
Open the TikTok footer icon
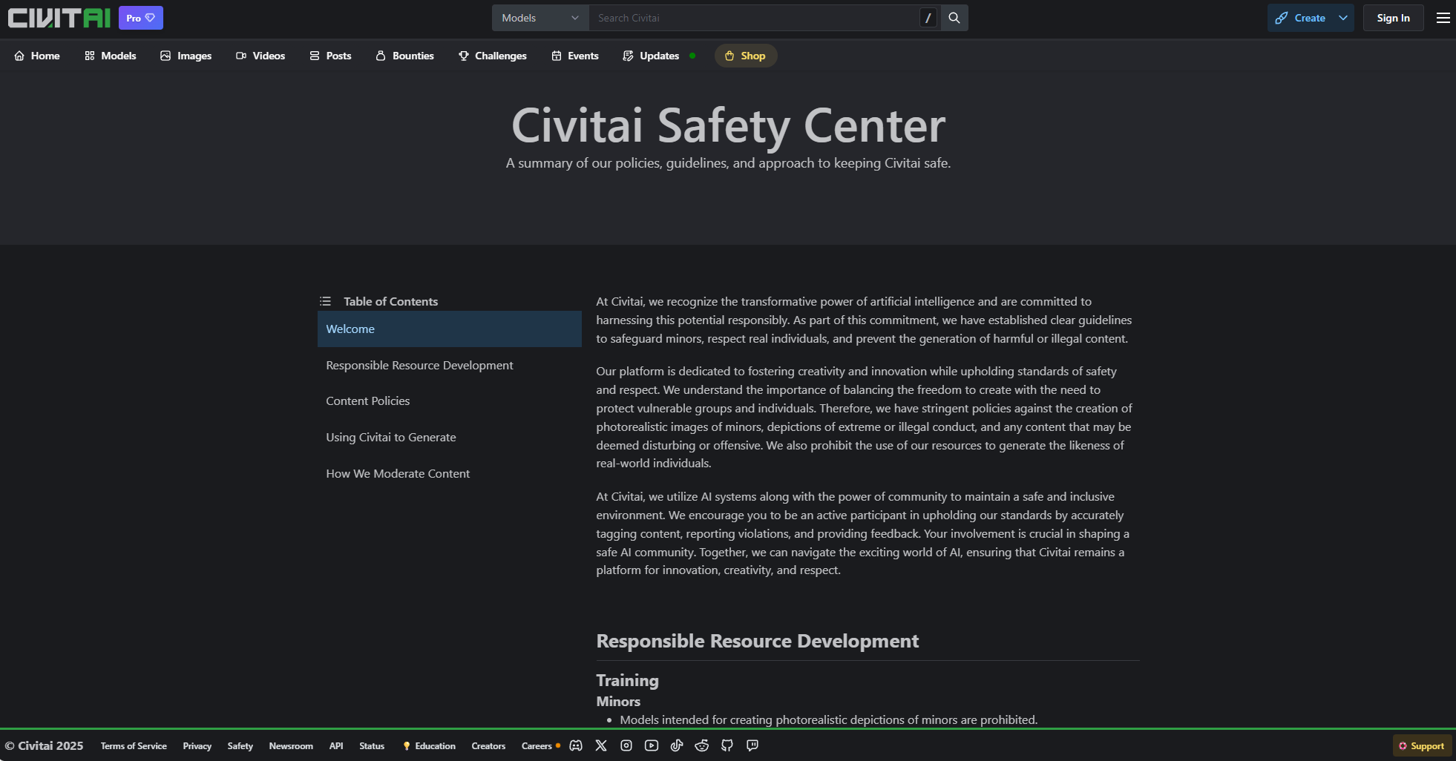(x=677, y=745)
